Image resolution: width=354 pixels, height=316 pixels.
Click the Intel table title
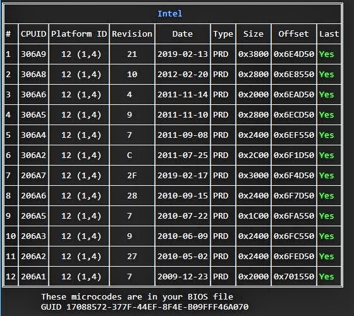coord(169,14)
